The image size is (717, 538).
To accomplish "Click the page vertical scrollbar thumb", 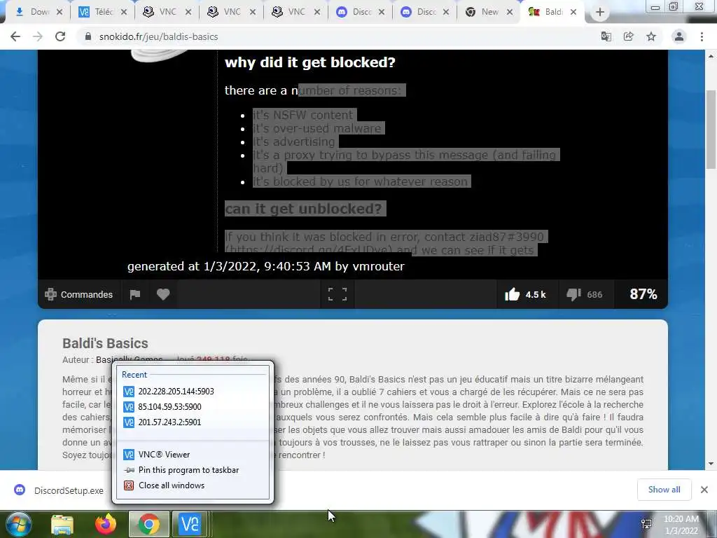I will pyautogui.click(x=711, y=130).
